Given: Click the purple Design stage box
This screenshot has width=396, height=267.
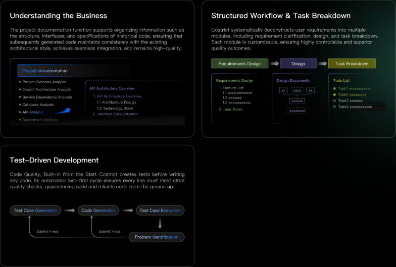Looking at the screenshot, I should [x=298, y=63].
